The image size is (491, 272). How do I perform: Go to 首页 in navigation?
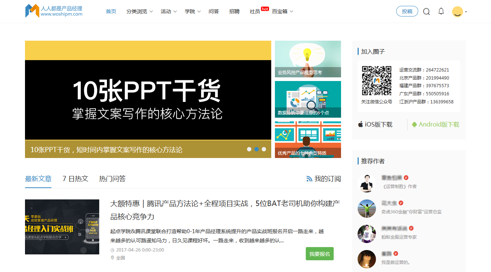click(x=111, y=11)
